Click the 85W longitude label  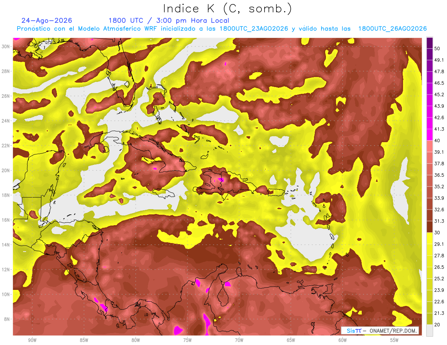(x=84, y=341)
